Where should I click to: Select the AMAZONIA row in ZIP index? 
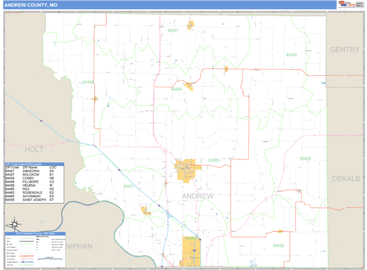30,170
